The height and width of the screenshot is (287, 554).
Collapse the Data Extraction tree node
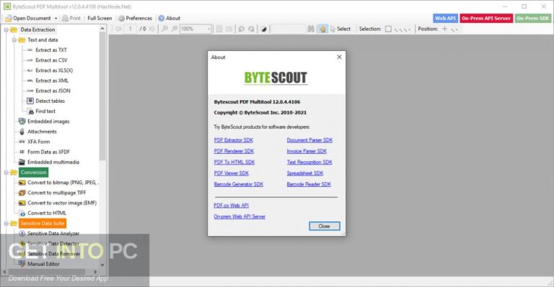pyautogui.click(x=6, y=30)
